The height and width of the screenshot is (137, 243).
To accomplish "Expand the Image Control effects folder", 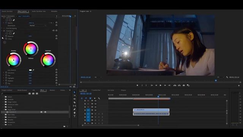I will [x=3, y=102].
